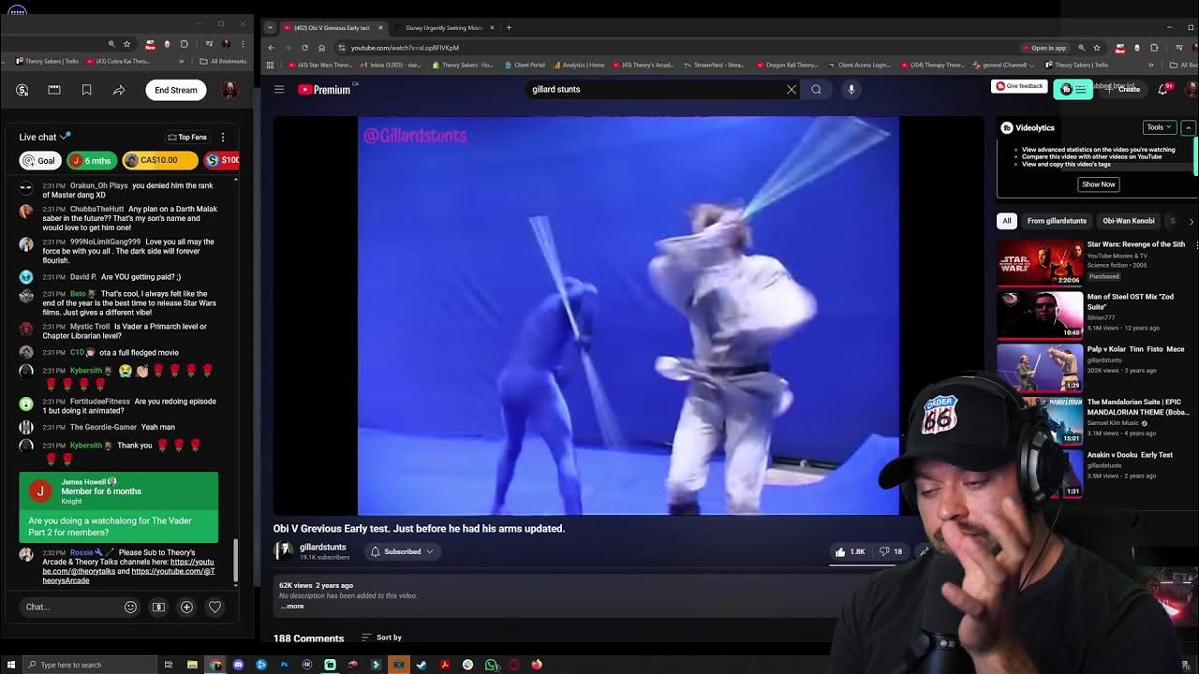Open Photoshop from taskbar
Image resolution: width=1199 pixels, height=674 pixels.
tap(284, 665)
